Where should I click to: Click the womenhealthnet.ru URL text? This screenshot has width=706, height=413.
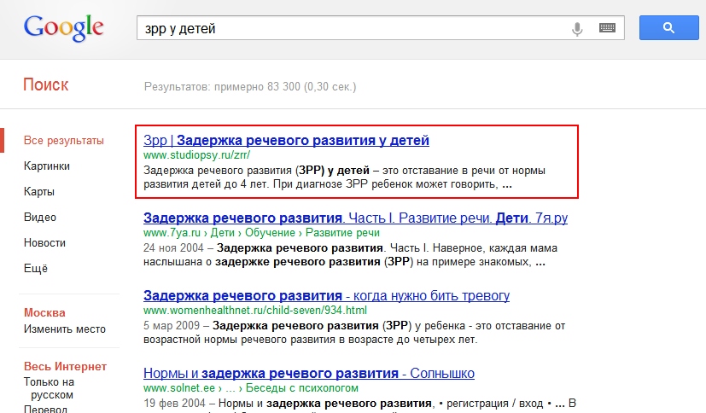[x=255, y=311]
